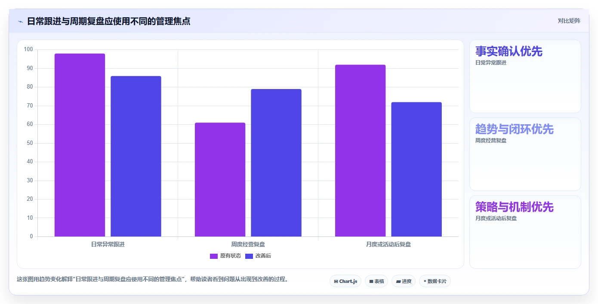Toggle the 改善后 legend entry
This screenshot has height=304, width=598.
(x=258, y=256)
